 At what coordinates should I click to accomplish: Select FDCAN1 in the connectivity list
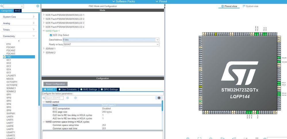(11, 47)
